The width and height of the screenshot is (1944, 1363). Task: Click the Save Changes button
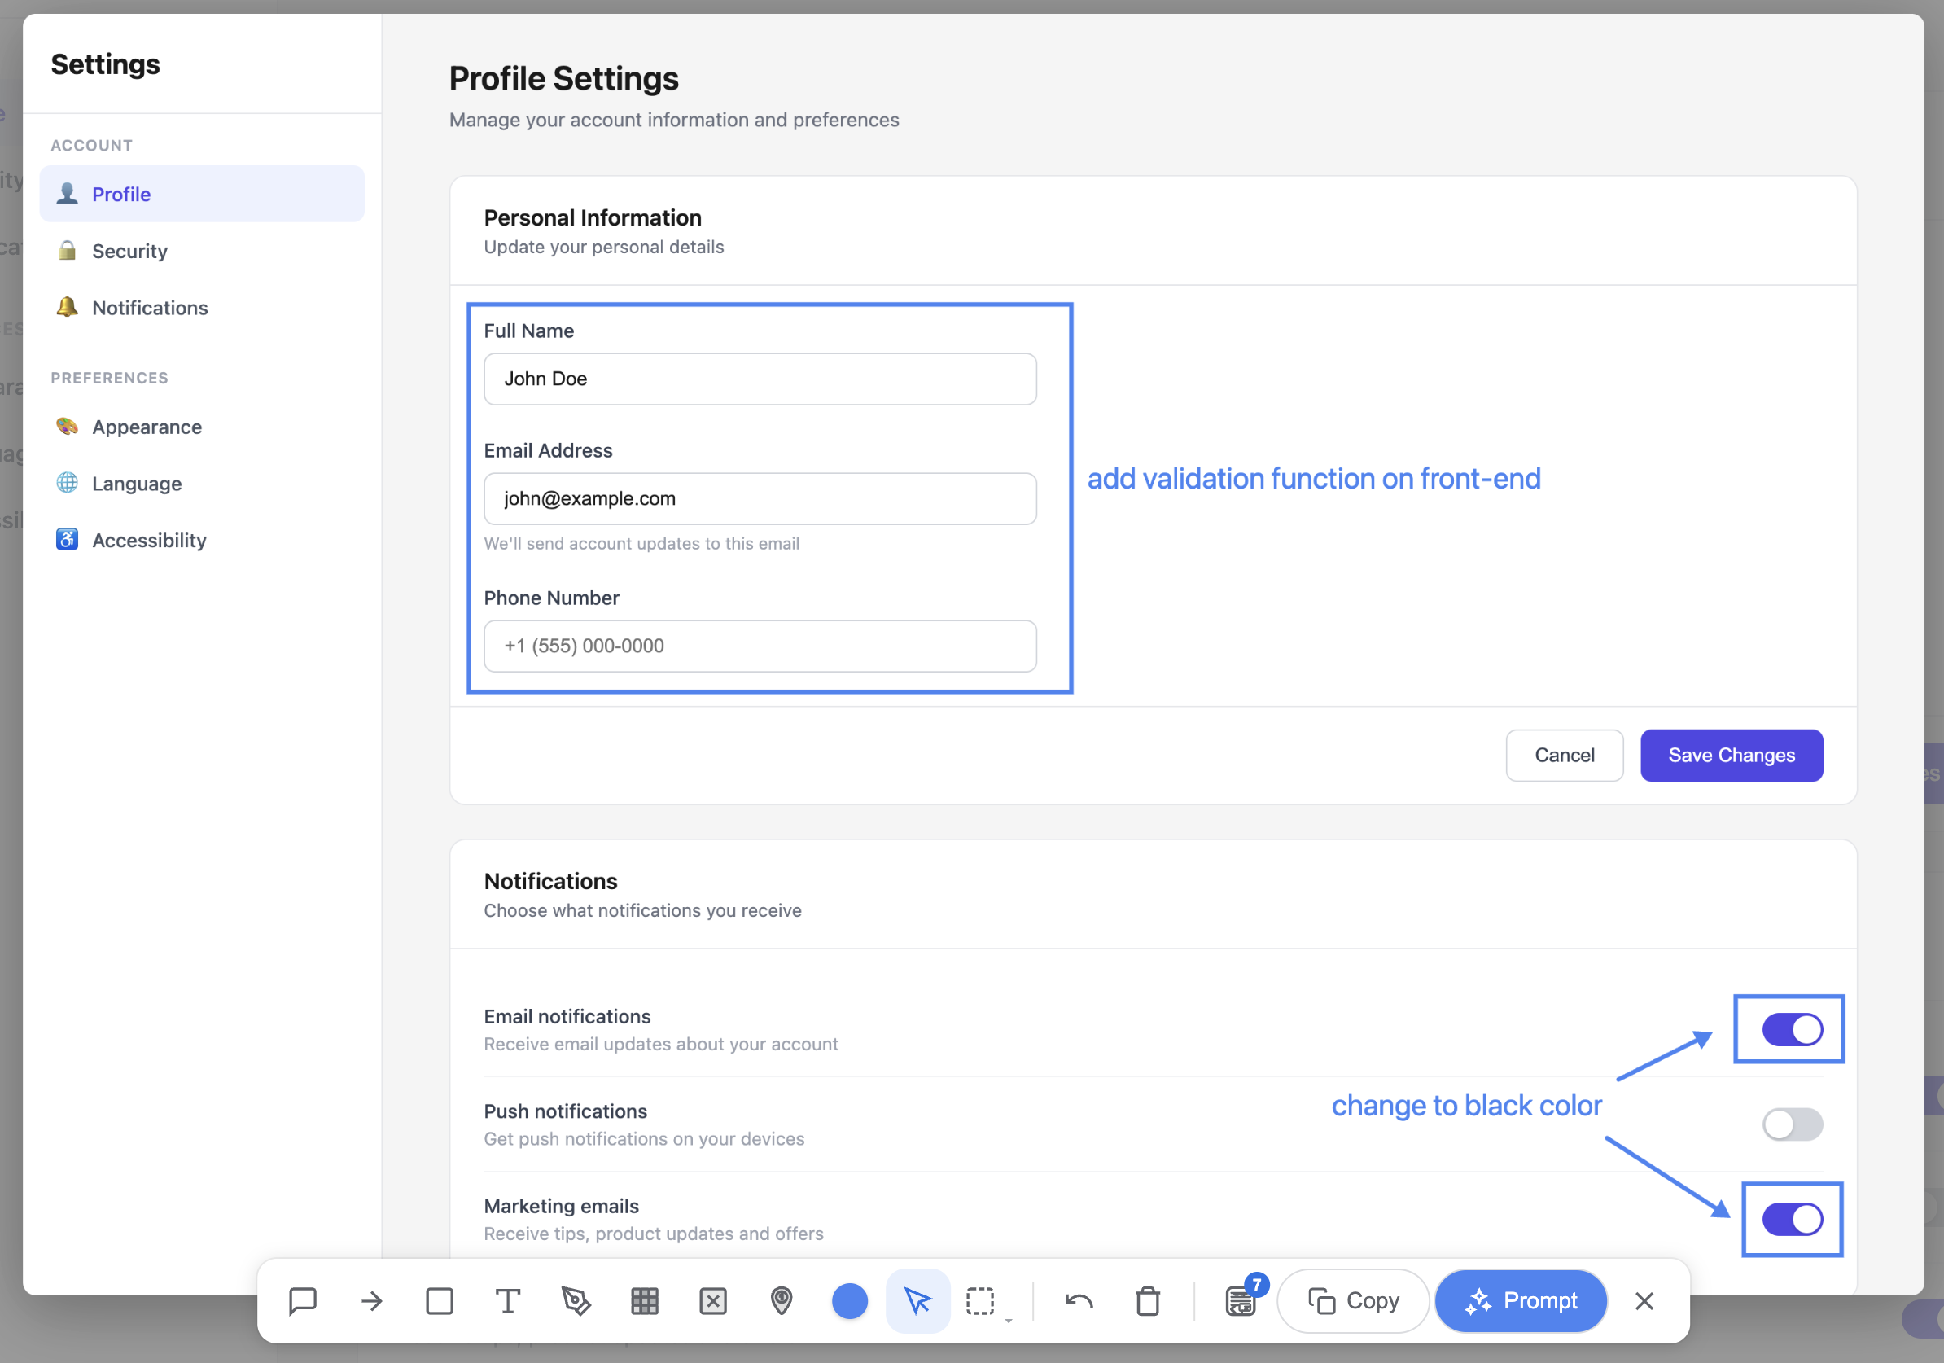tap(1731, 755)
